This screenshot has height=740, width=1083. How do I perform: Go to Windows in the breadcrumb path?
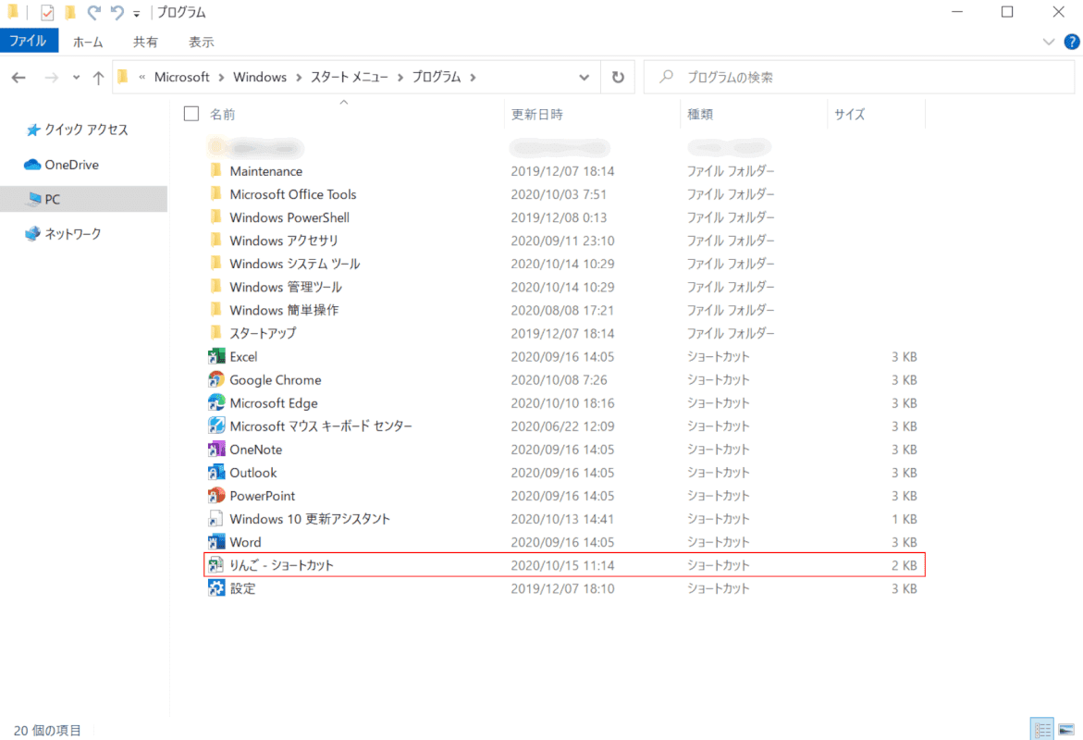click(260, 78)
